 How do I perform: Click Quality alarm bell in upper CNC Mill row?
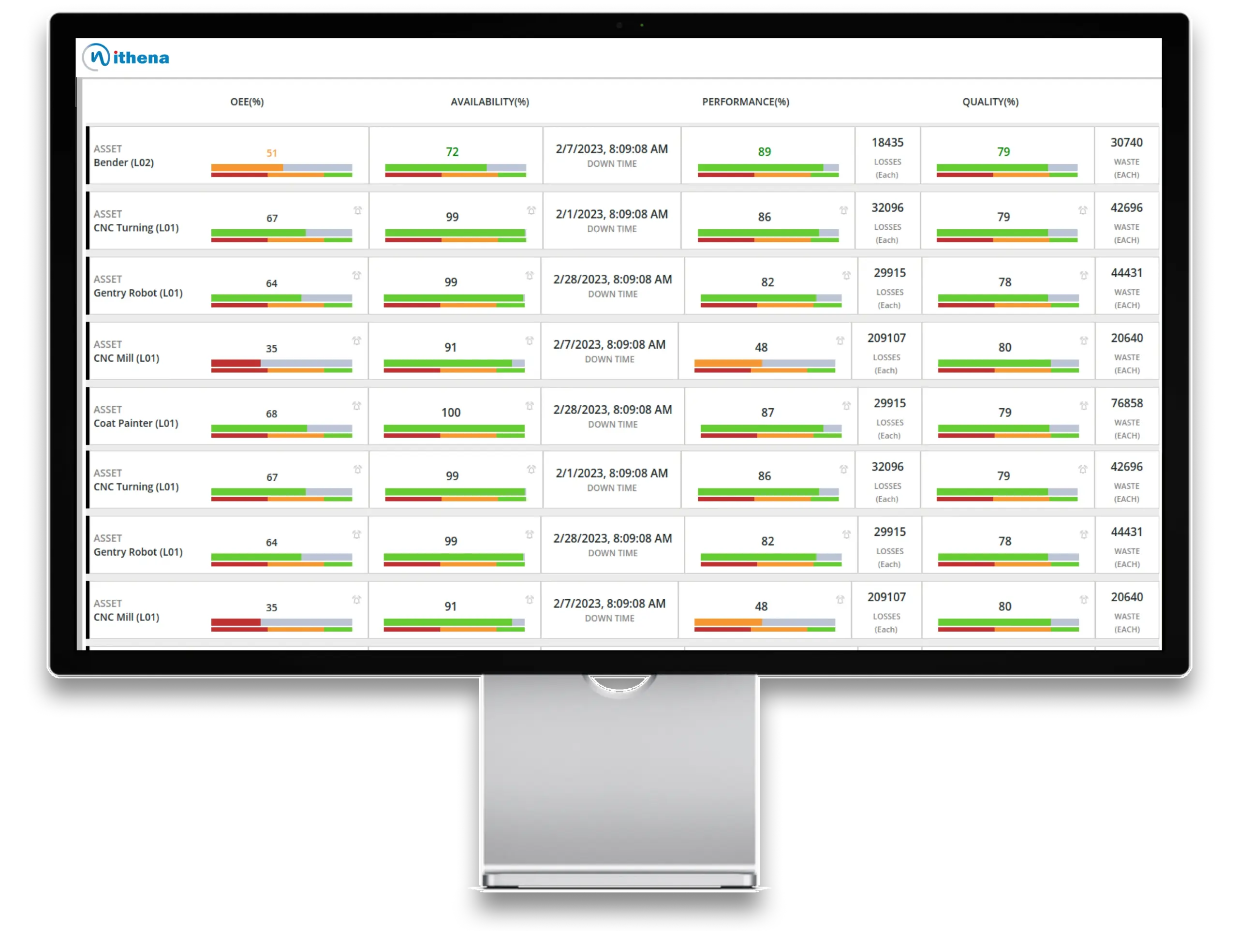click(x=1084, y=340)
